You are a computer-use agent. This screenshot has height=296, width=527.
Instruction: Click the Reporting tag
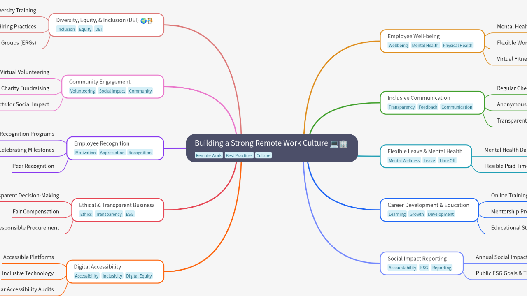(442, 268)
